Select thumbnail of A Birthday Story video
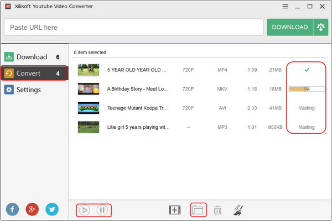 click(x=89, y=89)
